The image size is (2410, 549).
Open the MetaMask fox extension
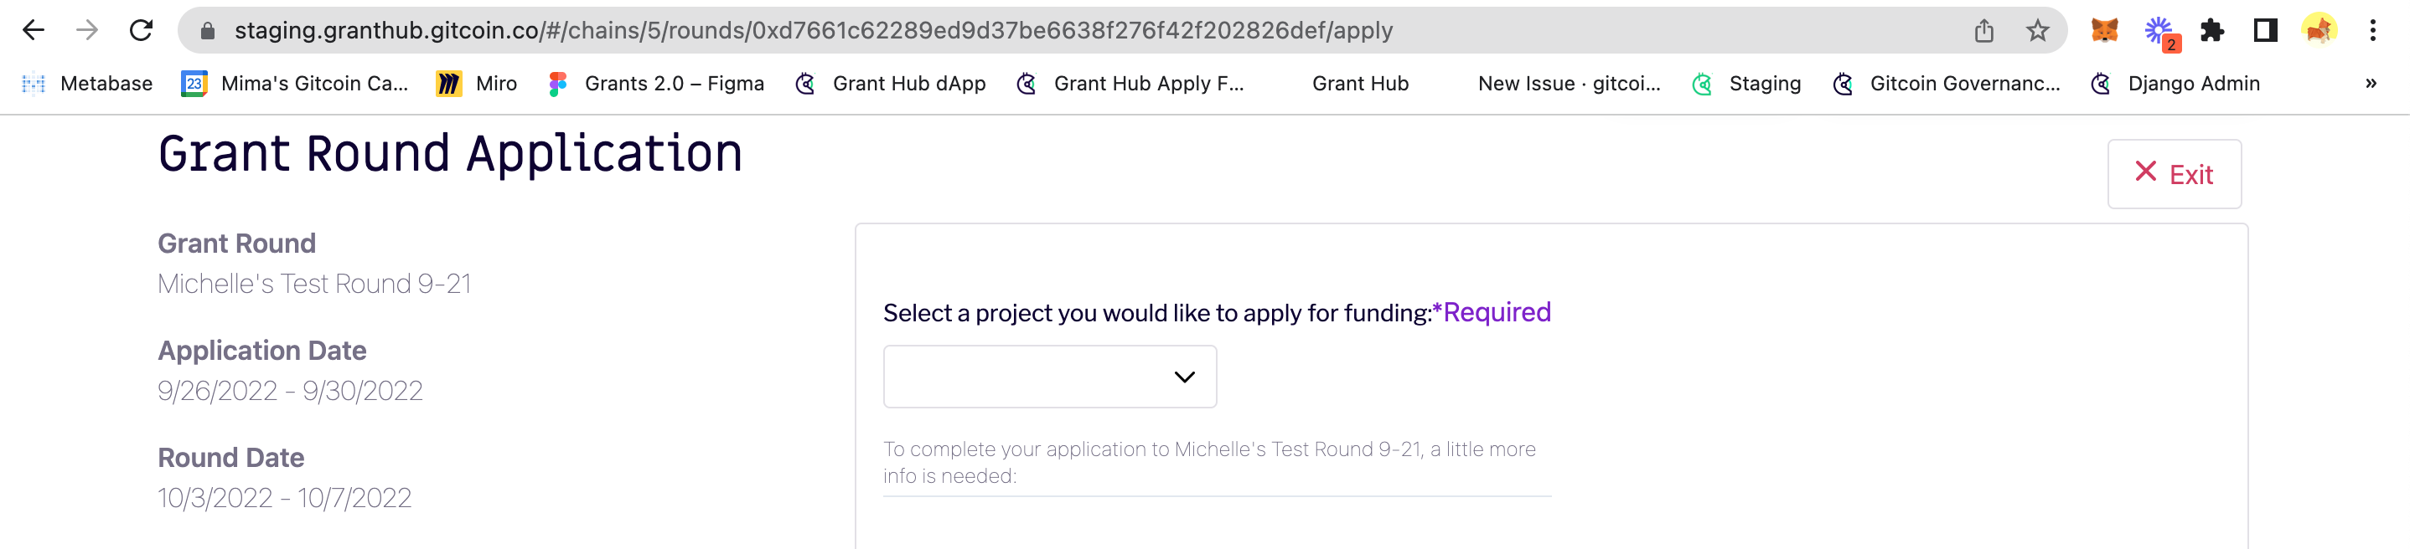click(2104, 31)
